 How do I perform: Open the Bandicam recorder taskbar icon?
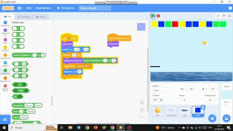(x=129, y=128)
